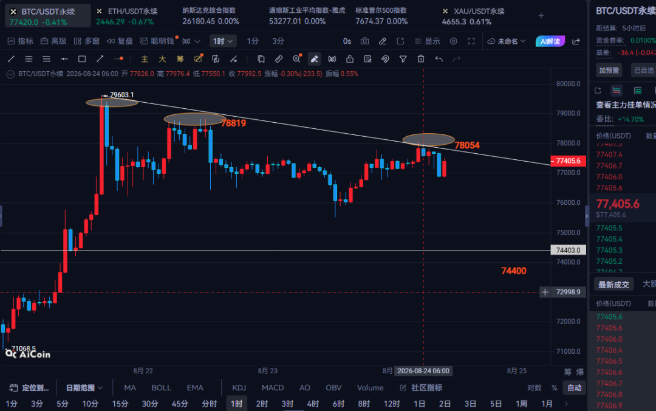Toggle the 自动 auto scale mode
The image size is (656, 411).
click(575, 387)
